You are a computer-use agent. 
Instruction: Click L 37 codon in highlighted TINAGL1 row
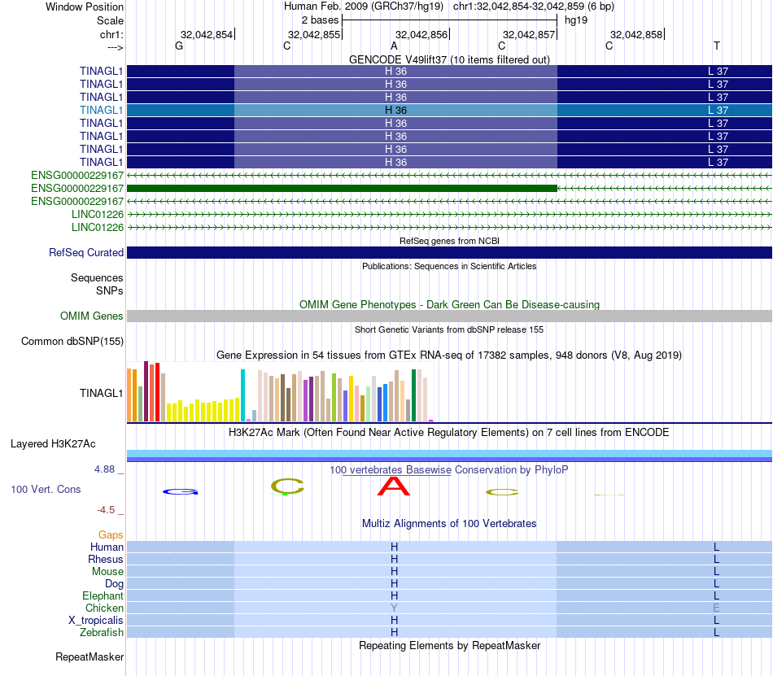pyautogui.click(x=718, y=111)
